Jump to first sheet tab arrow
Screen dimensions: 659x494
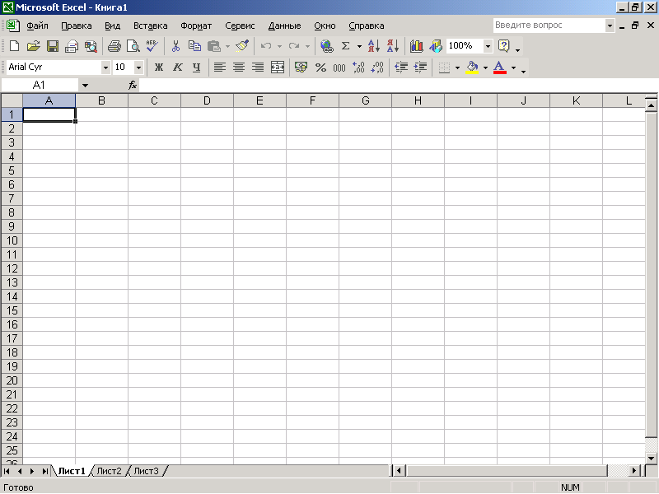click(x=7, y=471)
